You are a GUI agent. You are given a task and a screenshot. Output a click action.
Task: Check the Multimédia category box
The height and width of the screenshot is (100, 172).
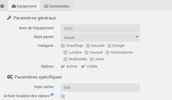[x=65, y=59]
